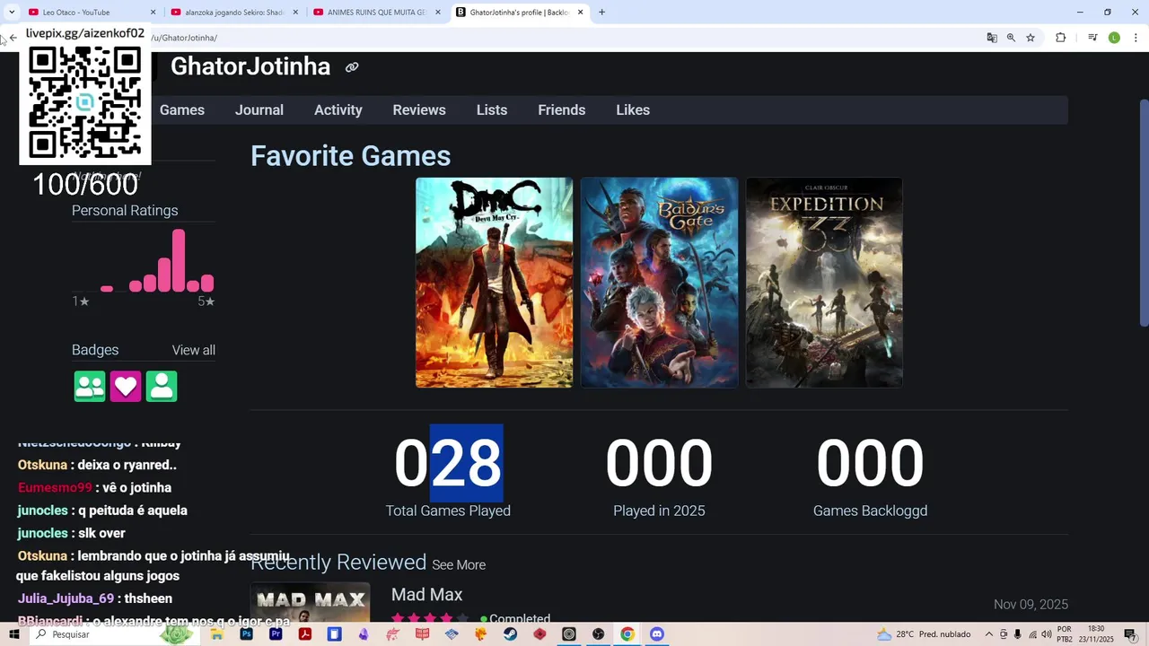
Task: Switch to the Leo Otaco YouTube tab
Action: (x=92, y=13)
